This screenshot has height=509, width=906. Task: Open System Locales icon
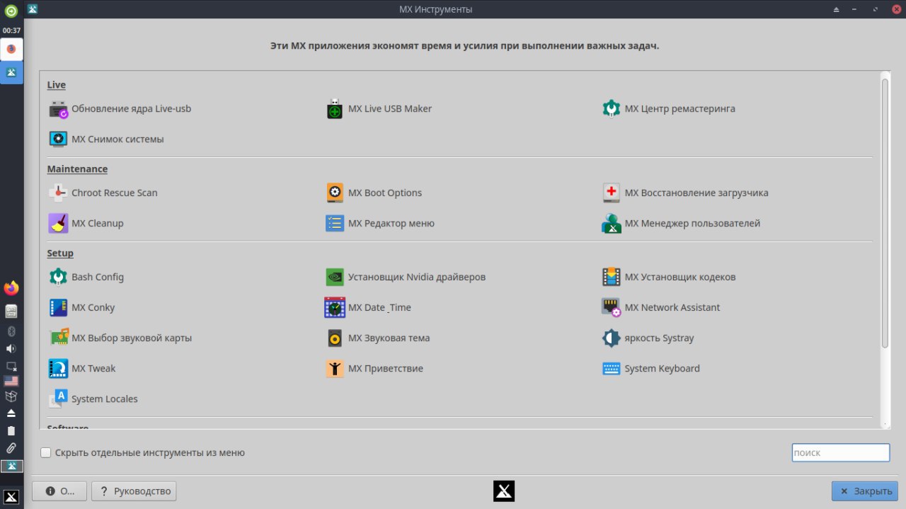(58, 399)
